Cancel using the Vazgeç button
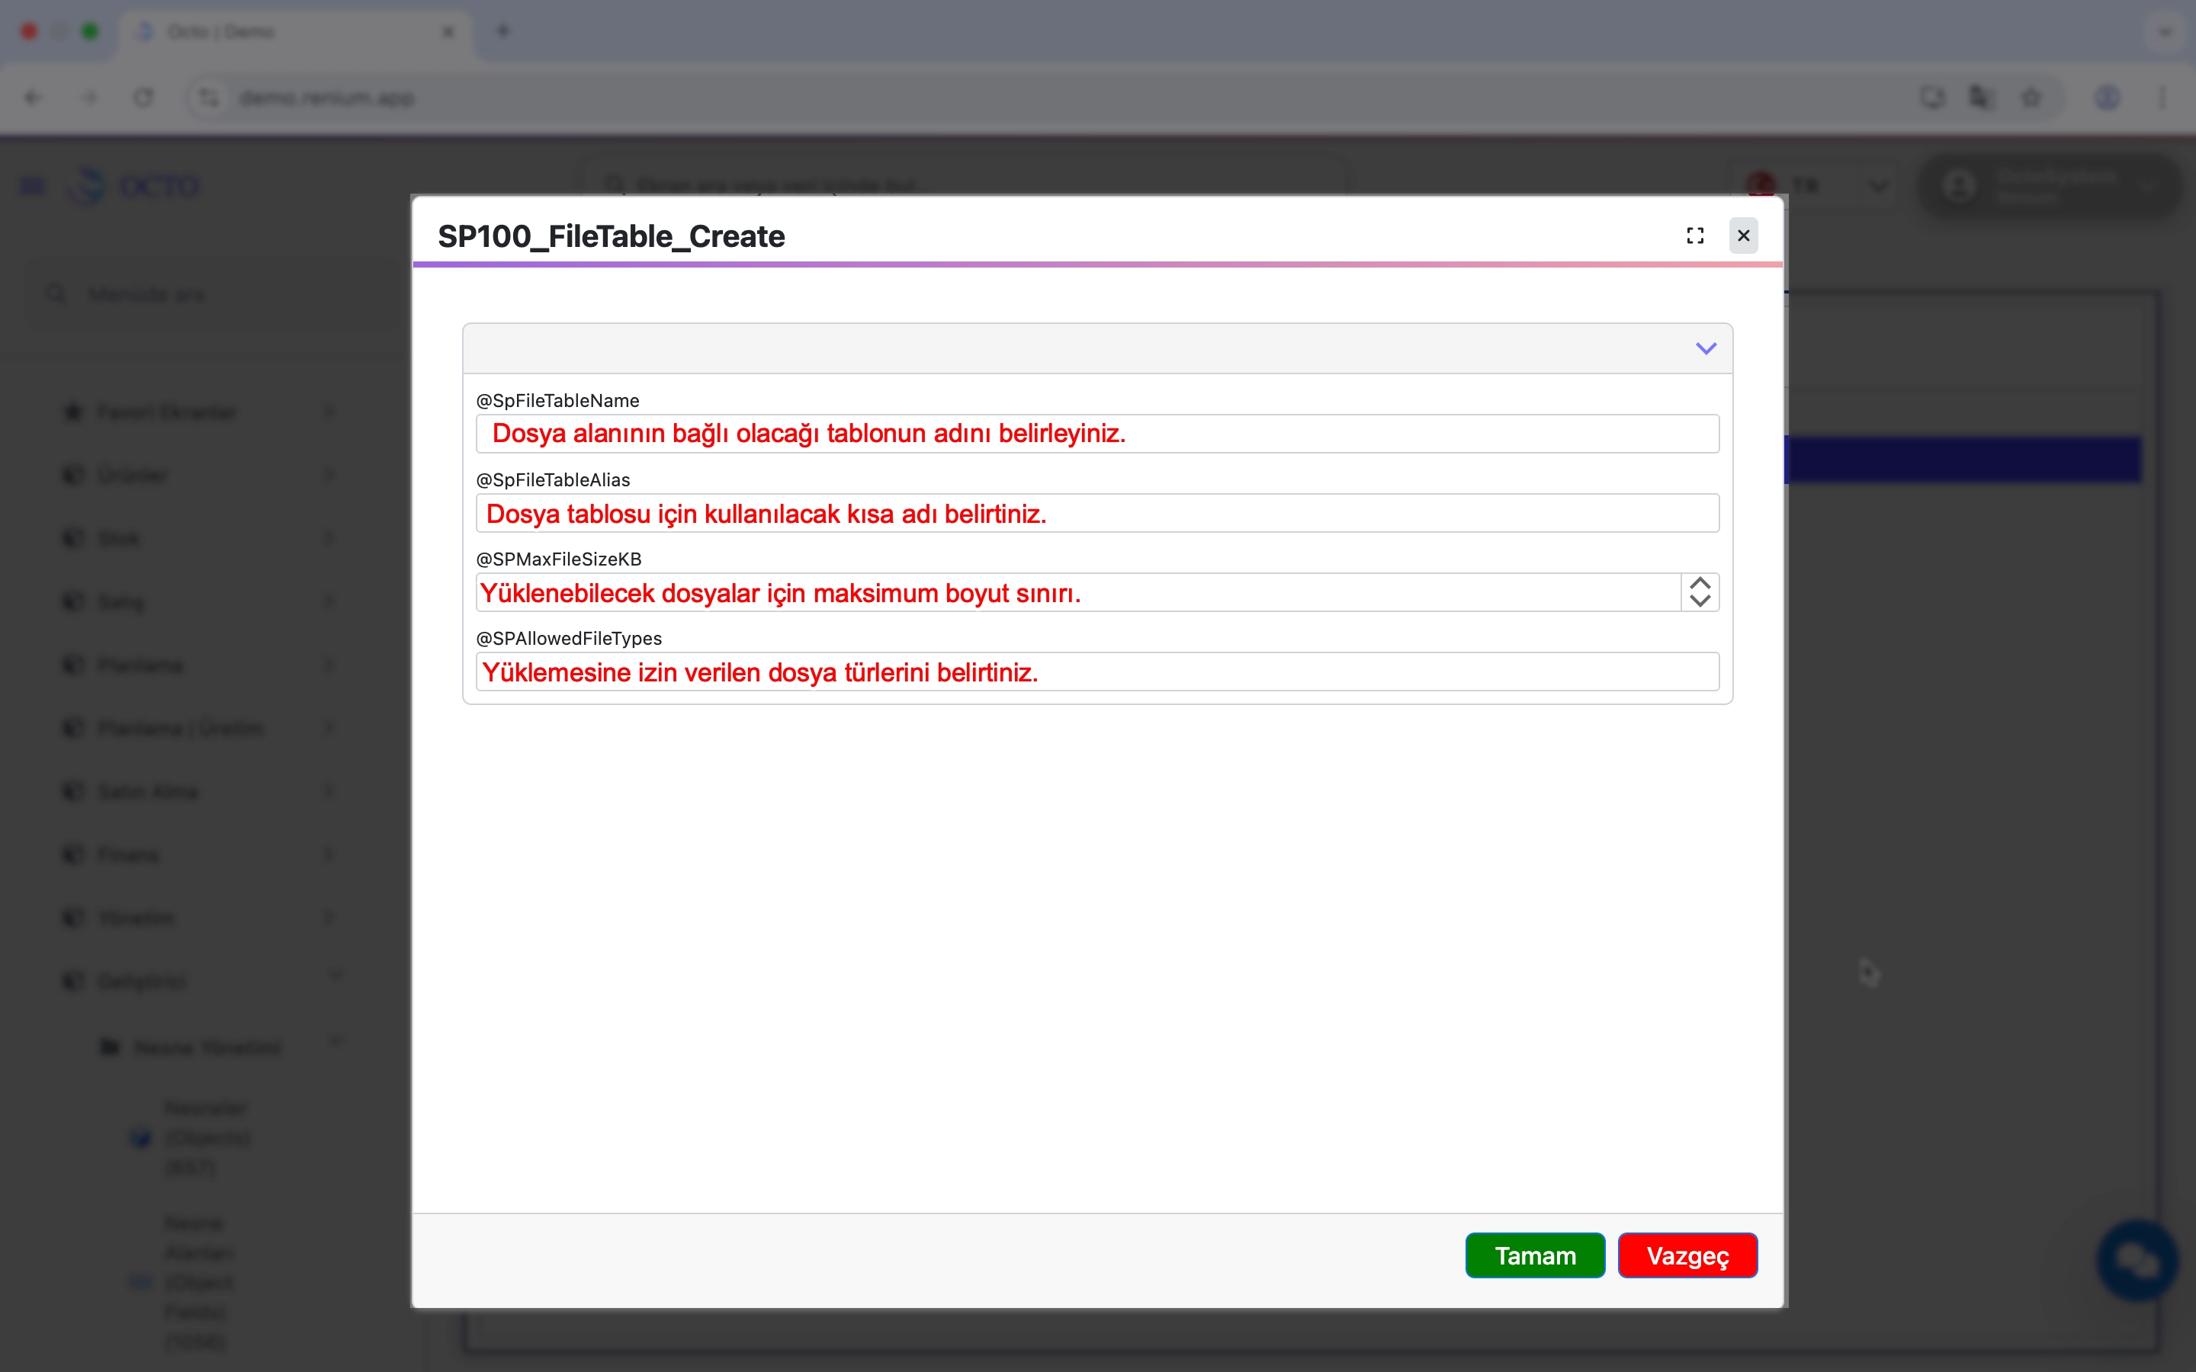Viewport: 2196px width, 1372px height. pos(1688,1255)
